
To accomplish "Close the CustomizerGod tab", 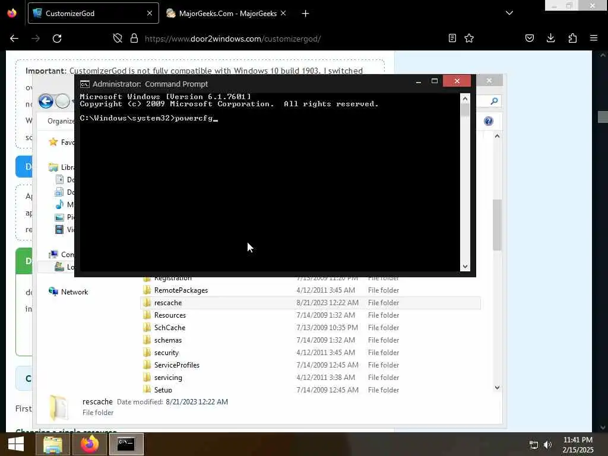I will click(x=149, y=13).
